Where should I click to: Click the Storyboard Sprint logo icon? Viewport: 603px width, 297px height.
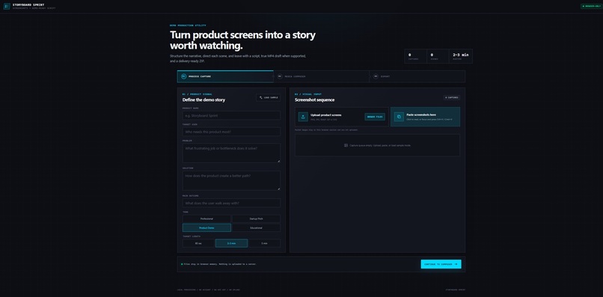point(7,6)
